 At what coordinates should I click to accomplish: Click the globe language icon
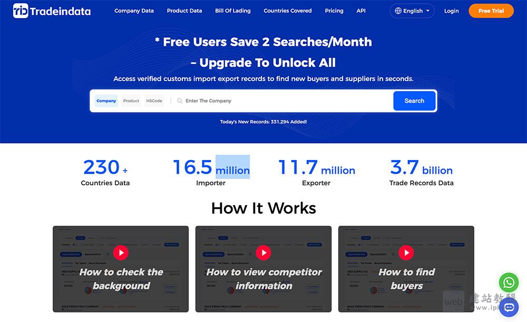click(x=397, y=11)
